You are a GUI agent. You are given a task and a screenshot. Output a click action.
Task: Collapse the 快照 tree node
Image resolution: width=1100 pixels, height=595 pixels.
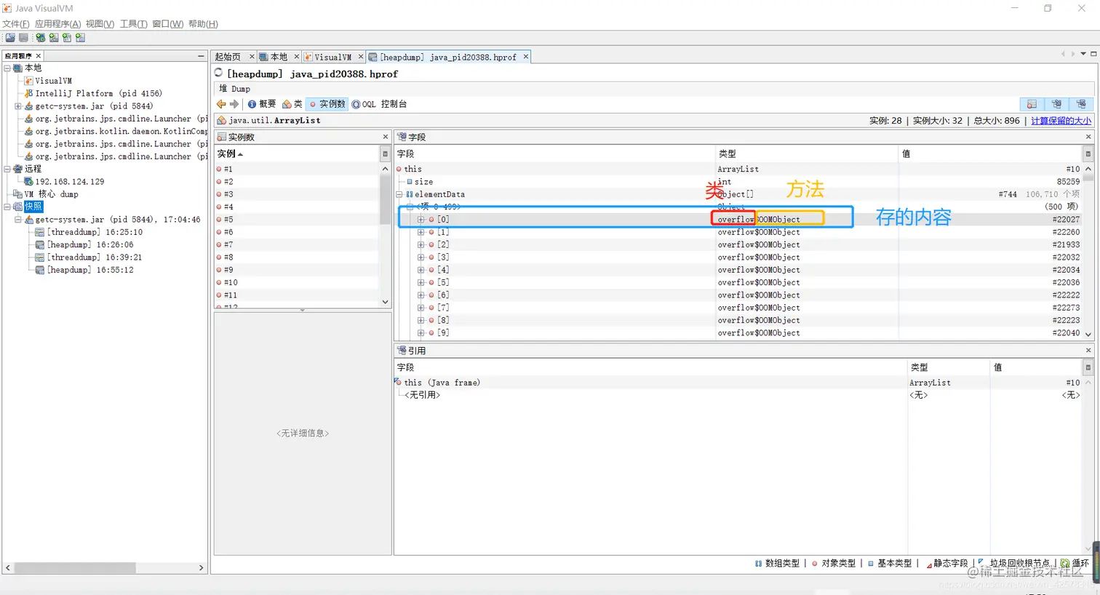click(x=7, y=207)
